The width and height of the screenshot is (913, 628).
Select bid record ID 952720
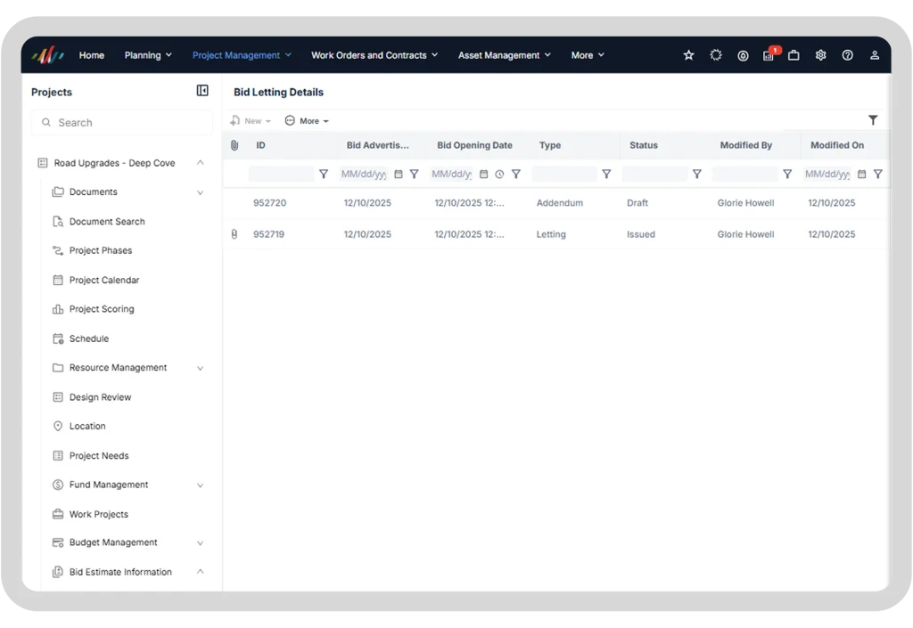pyautogui.click(x=269, y=203)
